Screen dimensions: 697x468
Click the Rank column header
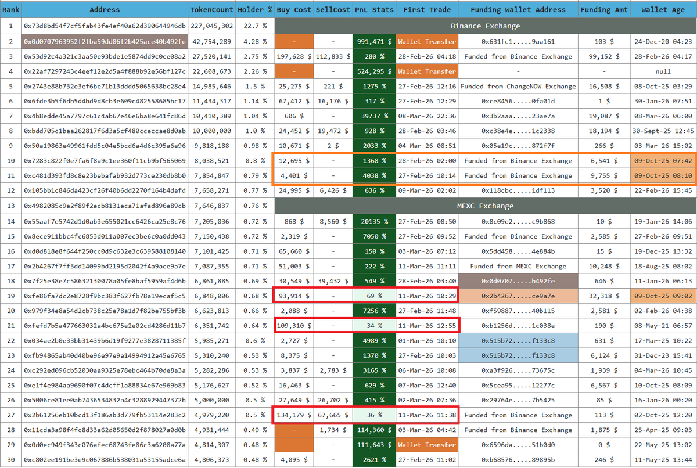10,10
